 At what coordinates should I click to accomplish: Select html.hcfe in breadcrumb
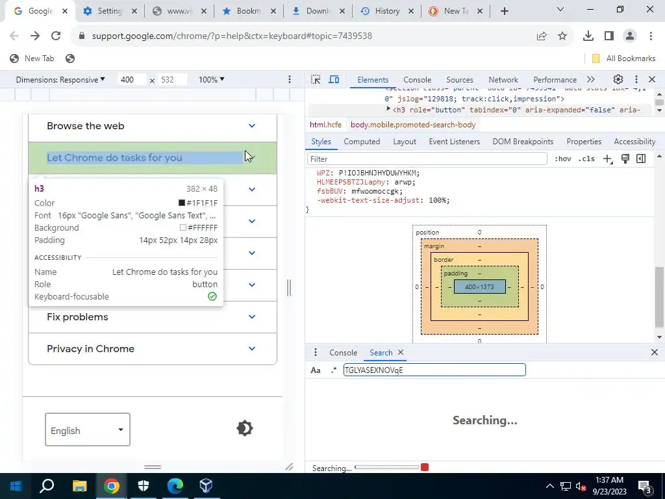[325, 125]
